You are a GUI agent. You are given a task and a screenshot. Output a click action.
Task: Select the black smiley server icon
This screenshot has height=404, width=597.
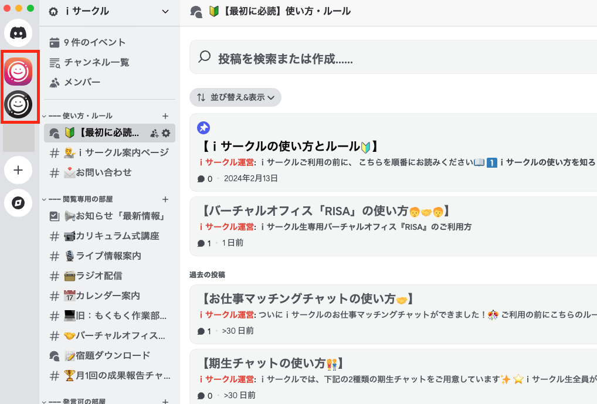click(19, 106)
